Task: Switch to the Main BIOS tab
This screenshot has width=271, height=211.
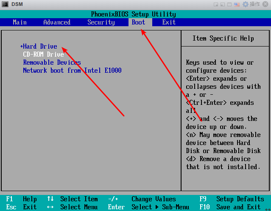Action: (20, 22)
